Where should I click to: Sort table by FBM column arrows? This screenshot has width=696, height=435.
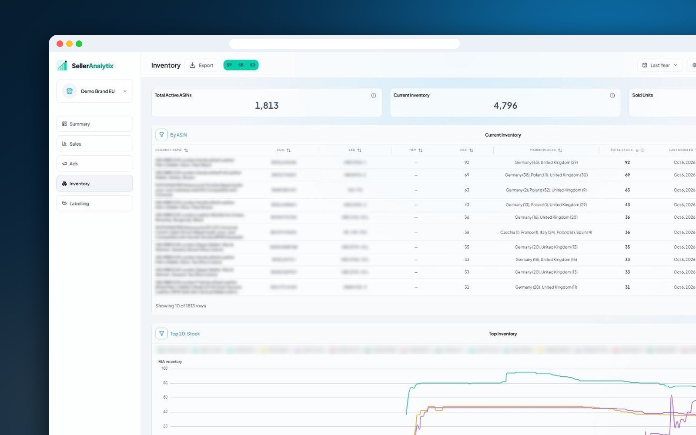coord(421,150)
